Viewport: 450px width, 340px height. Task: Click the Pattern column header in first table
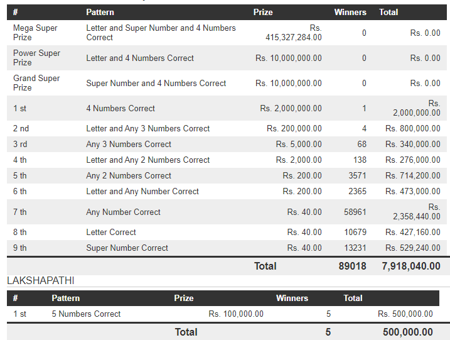(x=99, y=12)
